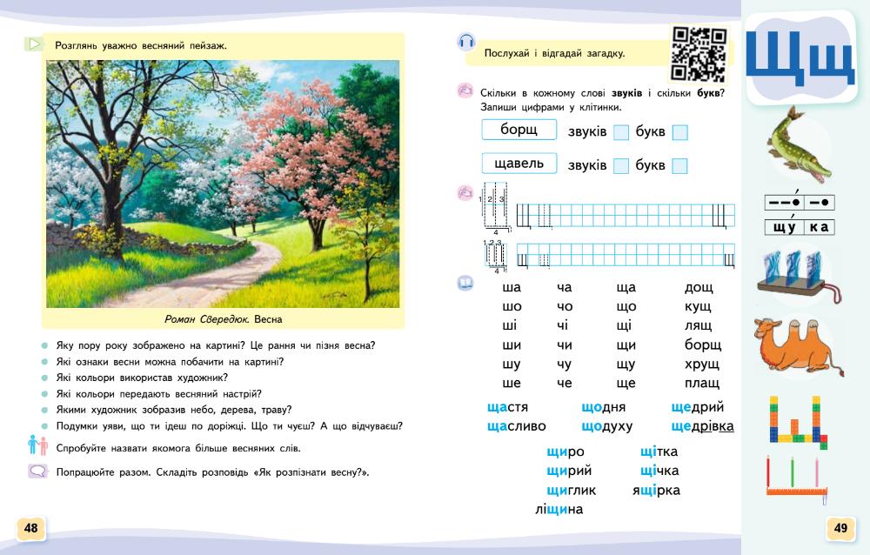Click the instruction 'Розглянь уважно весняний пейзаж.'
The height and width of the screenshot is (555, 870).
(x=140, y=45)
